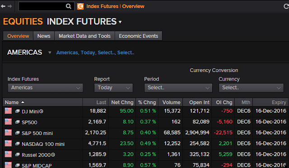
Task: Click the search magnifier icon
Action: coord(68,6)
